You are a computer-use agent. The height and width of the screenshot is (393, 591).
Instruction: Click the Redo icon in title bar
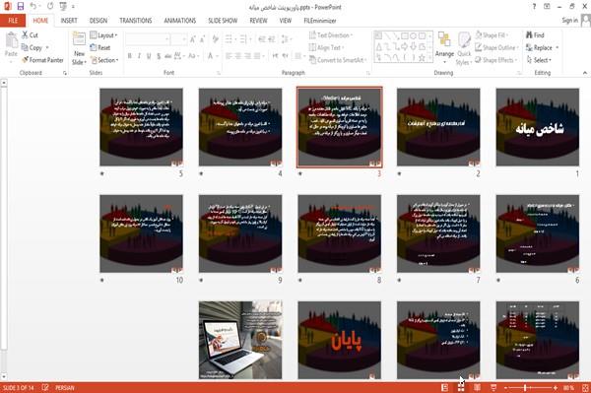click(x=50, y=6)
